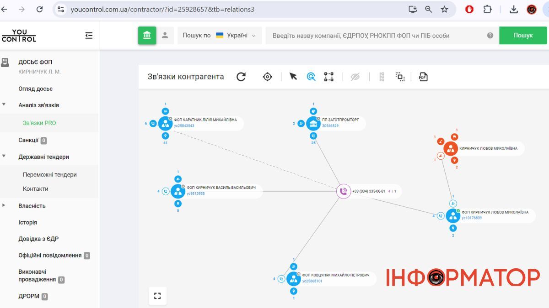Open the 'Переможні тендери' link
The height and width of the screenshot is (308, 549).
point(49,174)
